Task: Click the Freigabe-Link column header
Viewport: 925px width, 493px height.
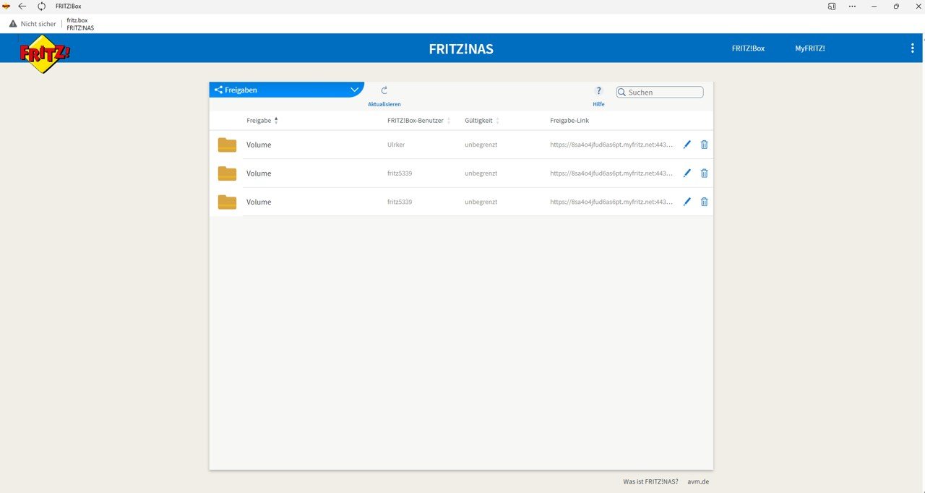Action: [569, 121]
